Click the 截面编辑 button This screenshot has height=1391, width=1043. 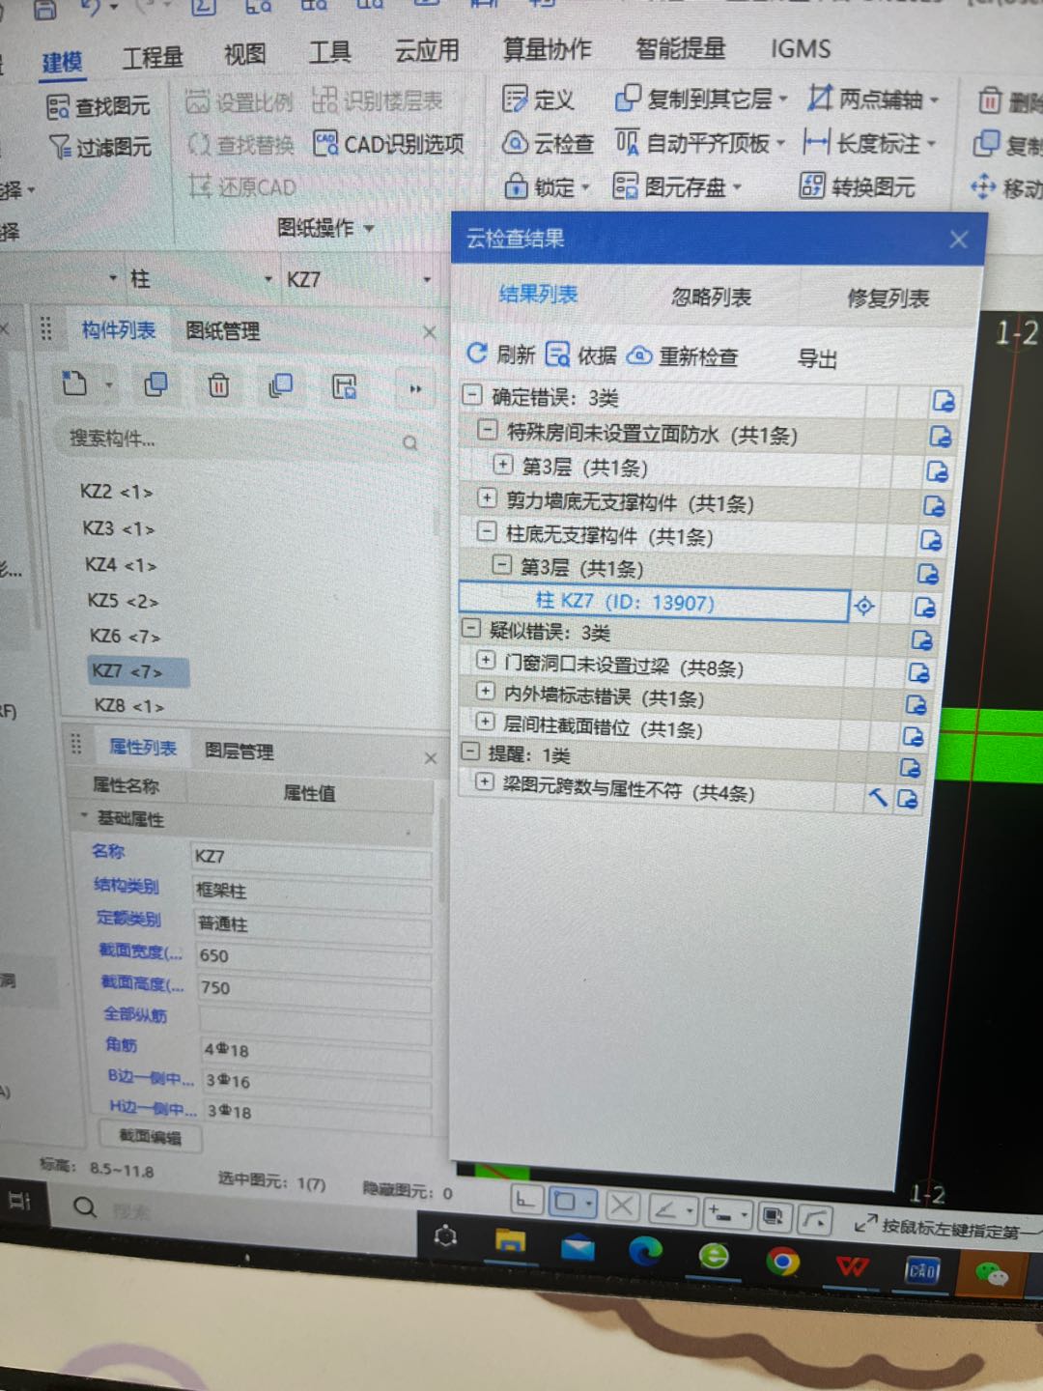click(151, 1136)
